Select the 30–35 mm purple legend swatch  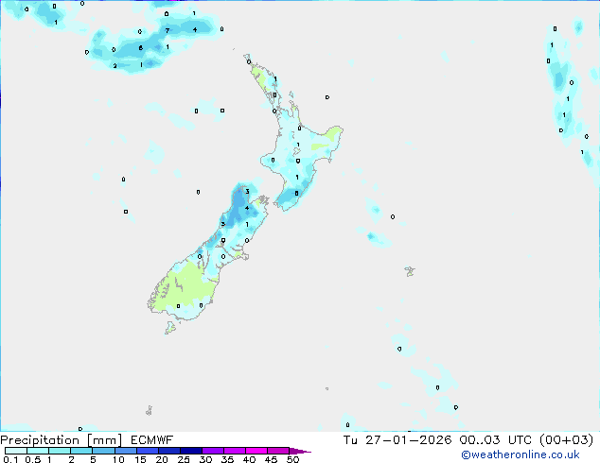(213, 451)
